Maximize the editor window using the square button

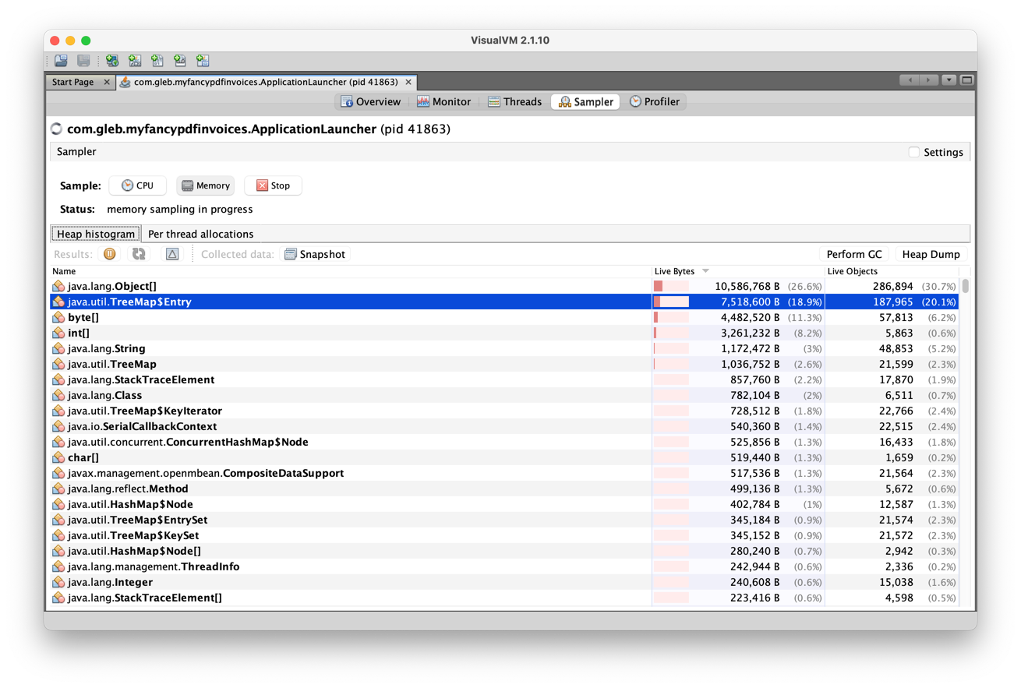coord(967,80)
